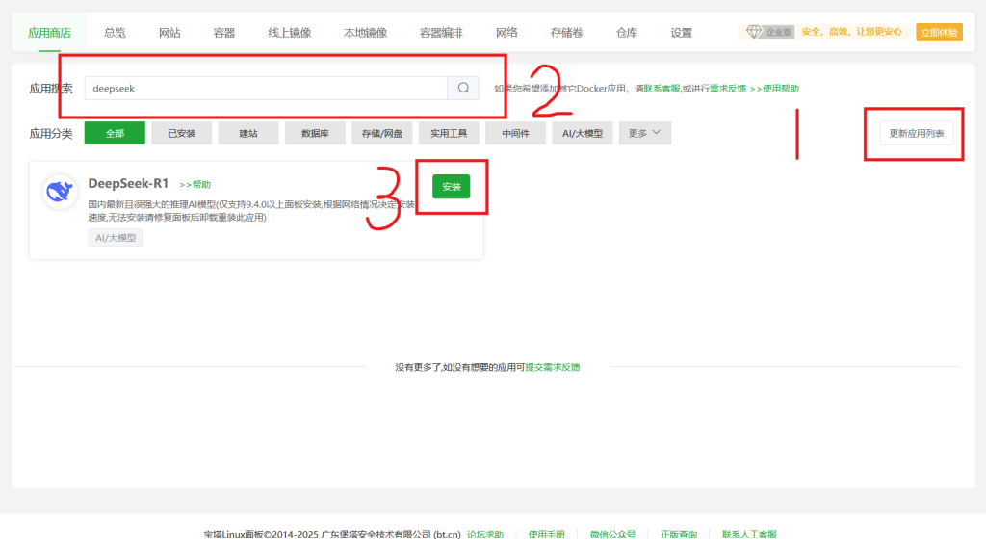Select the 全部 category filter
This screenshot has width=986, height=551.
[x=115, y=133]
